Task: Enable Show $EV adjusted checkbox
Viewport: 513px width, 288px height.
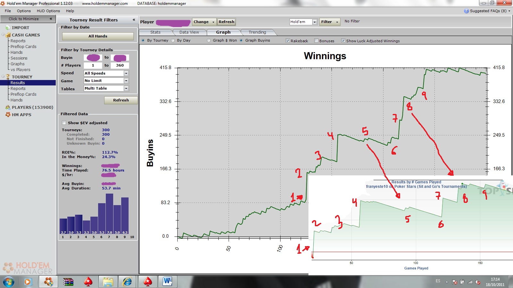Action: tap(64, 123)
